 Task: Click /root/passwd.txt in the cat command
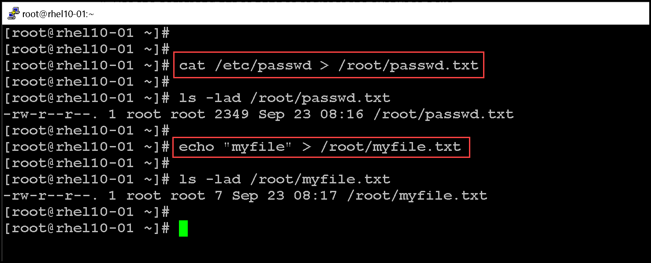tap(408, 66)
